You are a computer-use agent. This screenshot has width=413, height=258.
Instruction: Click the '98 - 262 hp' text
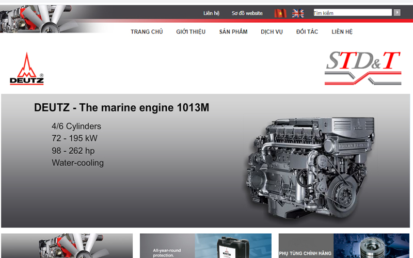73,151
